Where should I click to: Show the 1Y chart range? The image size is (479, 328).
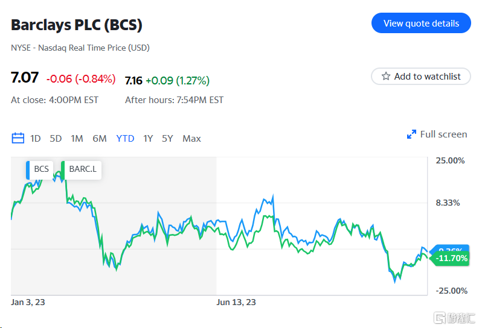tap(148, 139)
